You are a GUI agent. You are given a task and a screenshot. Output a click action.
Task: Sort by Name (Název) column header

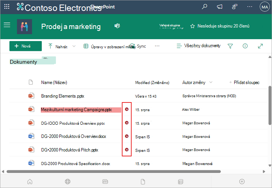pyautogui.click(x=54, y=83)
